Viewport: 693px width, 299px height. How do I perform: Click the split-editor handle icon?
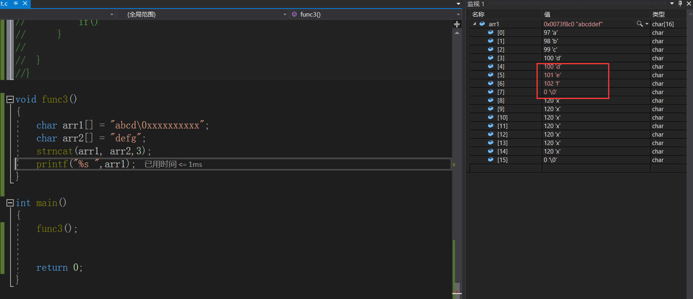click(457, 24)
